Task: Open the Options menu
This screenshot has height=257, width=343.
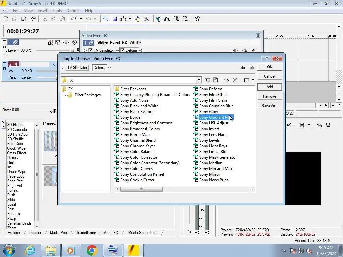Action: coord(73,11)
